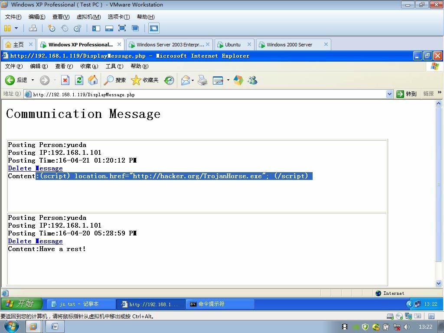Toggle VMware thumbnail bar icon
Viewport: 444px width, 333px height.
point(109,28)
